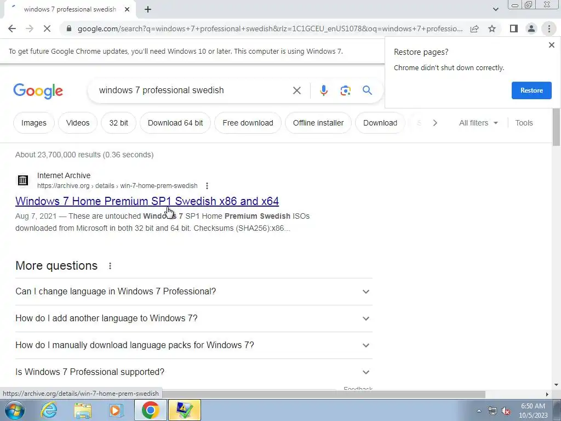Screen dimensions: 561x421
Task: Select the Download 64 bit chip
Action: click(175, 123)
